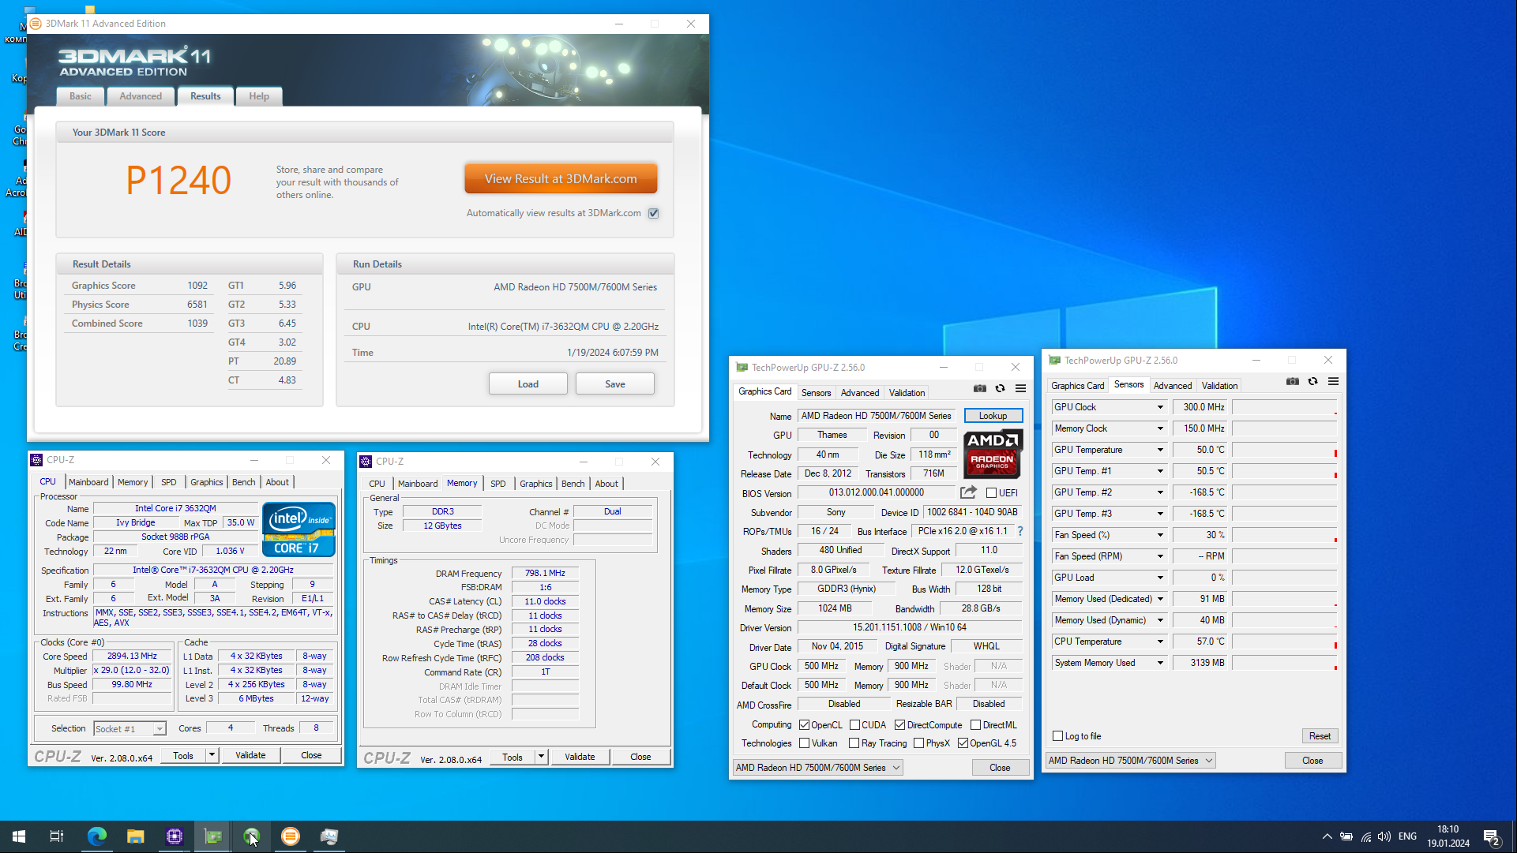Viewport: 1517px width, 853px height.
Task: Open Socket #1 selection dropdown in CPU-Z
Action: [130, 729]
